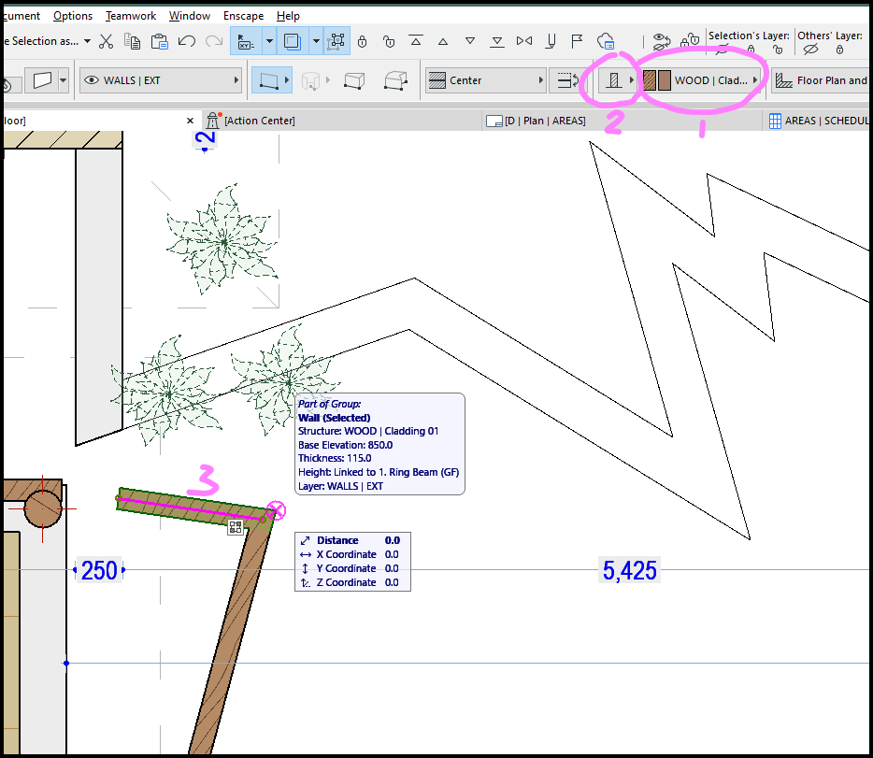Screen dimensions: 873x758
Task: Click the AREAS | SCHEDULE view link
Action: click(x=824, y=120)
